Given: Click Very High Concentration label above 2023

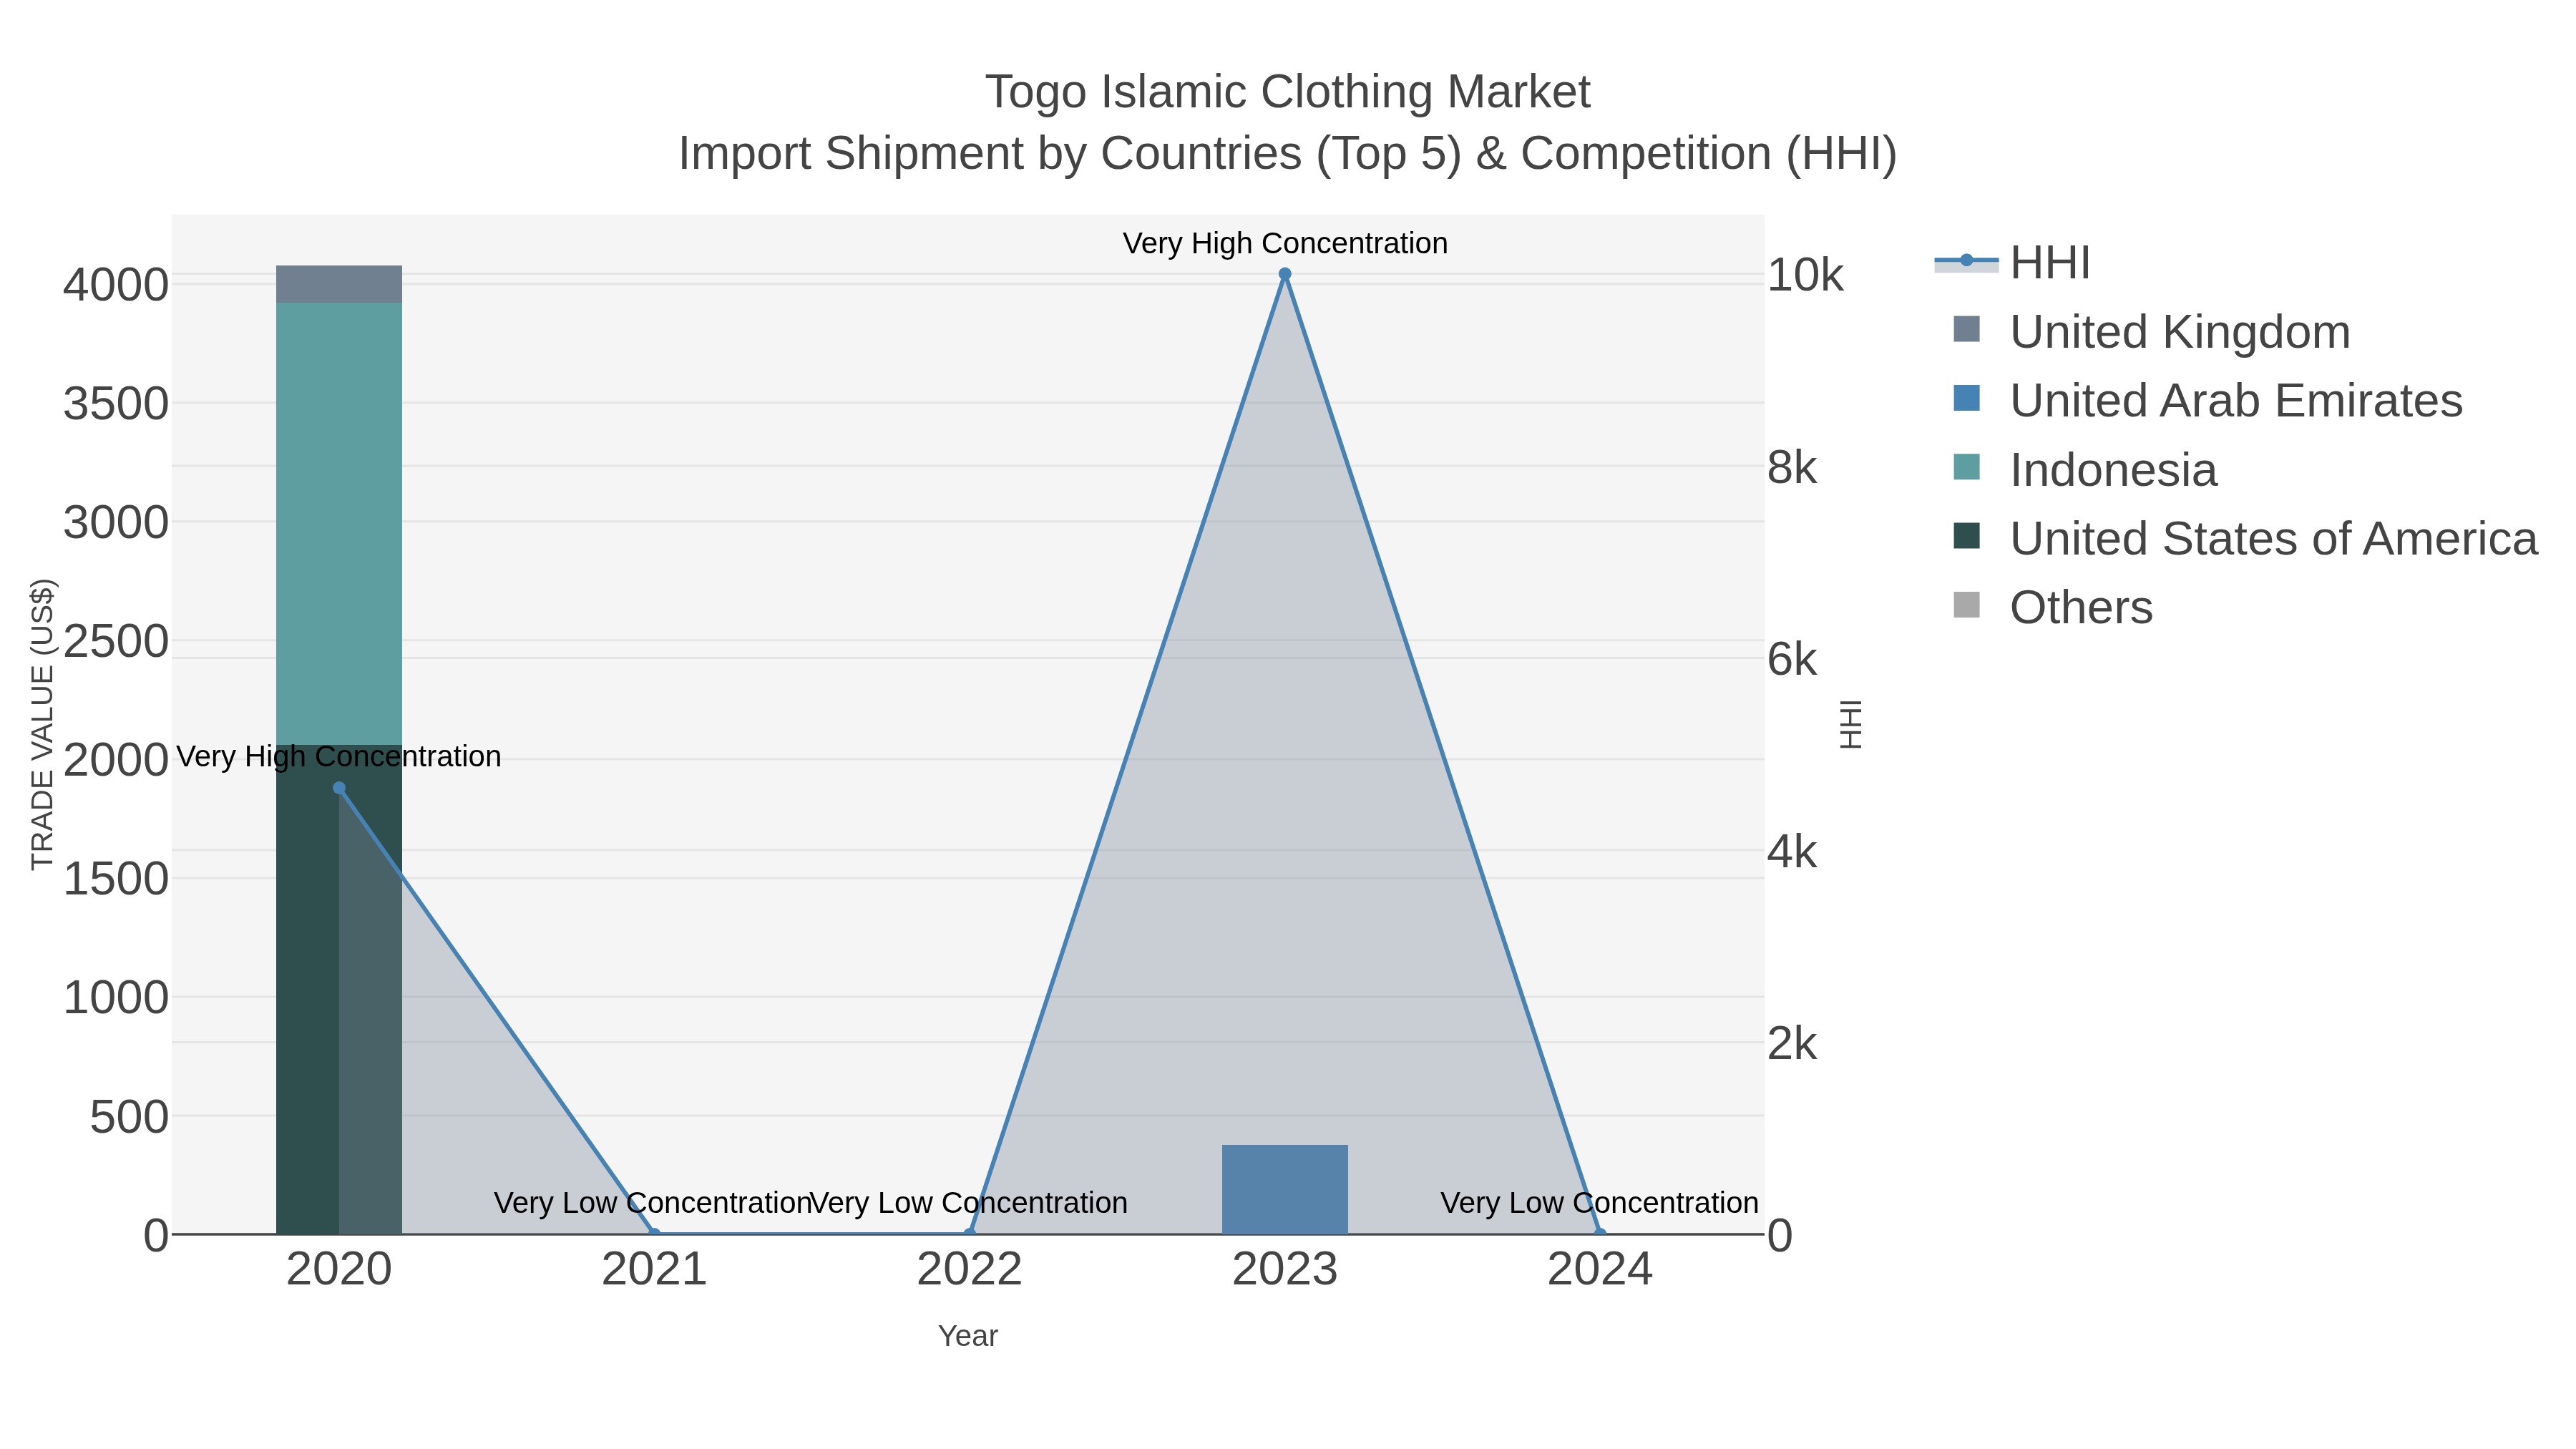Looking at the screenshot, I should [x=1285, y=243].
